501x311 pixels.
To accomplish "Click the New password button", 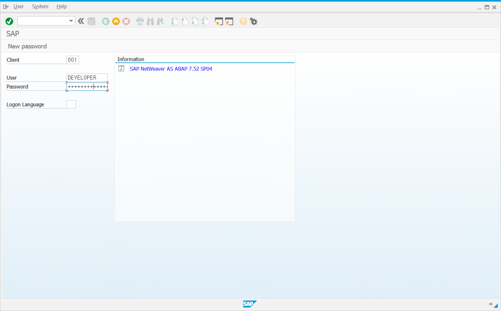I will pos(27,46).
